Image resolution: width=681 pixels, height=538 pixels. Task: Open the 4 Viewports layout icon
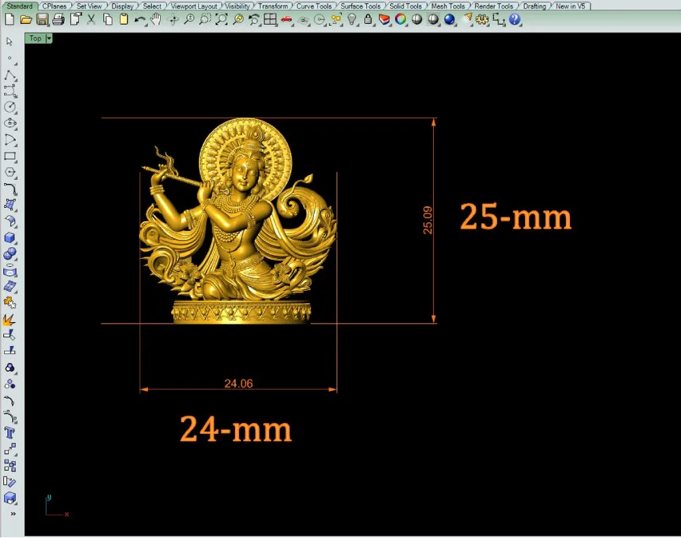270,20
